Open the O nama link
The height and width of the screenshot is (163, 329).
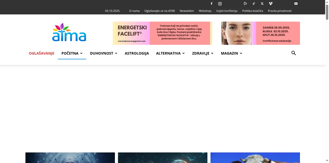(x=134, y=11)
